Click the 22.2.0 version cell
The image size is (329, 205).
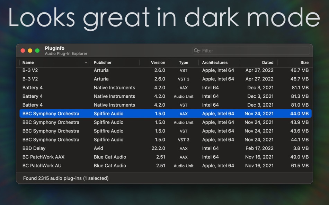[158, 148]
